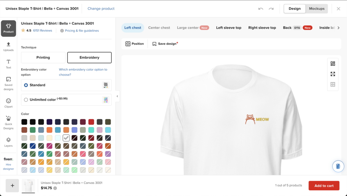347x196 pixels.
Task: Open 'Which embroidery color option to choose?'
Action: pyautogui.click(x=83, y=72)
